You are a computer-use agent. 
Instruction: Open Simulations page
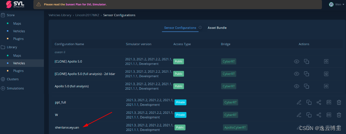pos(15,88)
